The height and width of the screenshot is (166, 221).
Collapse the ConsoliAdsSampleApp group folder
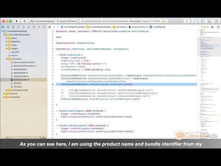click(4, 35)
